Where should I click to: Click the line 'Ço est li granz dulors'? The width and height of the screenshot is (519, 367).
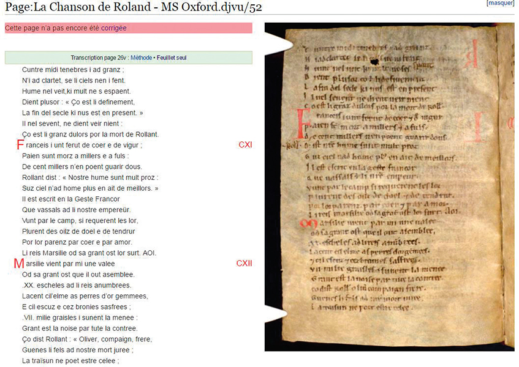point(90,135)
